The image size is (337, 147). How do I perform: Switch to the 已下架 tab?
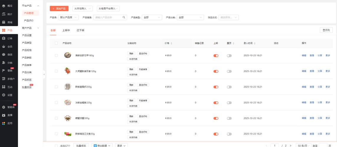pos(80,30)
